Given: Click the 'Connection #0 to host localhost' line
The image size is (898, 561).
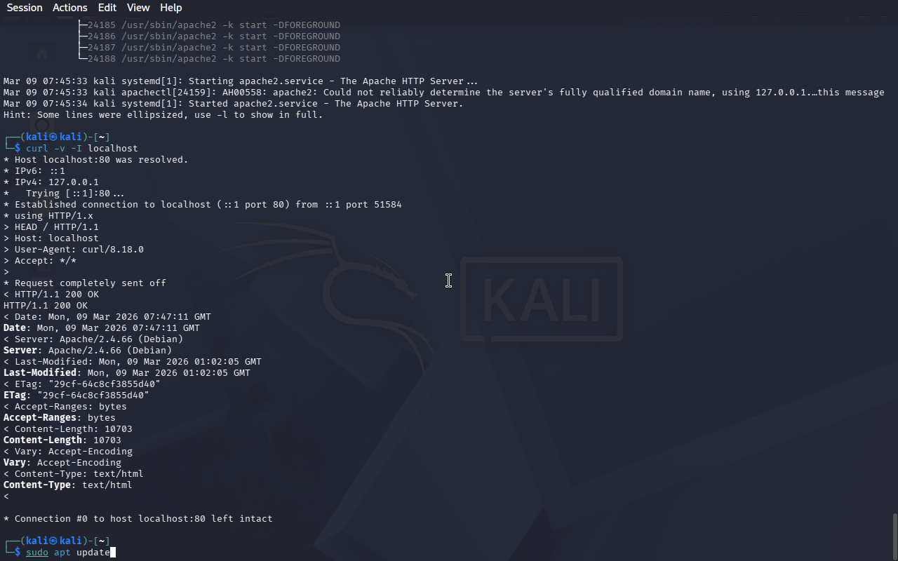Looking at the screenshot, I should 138,519.
